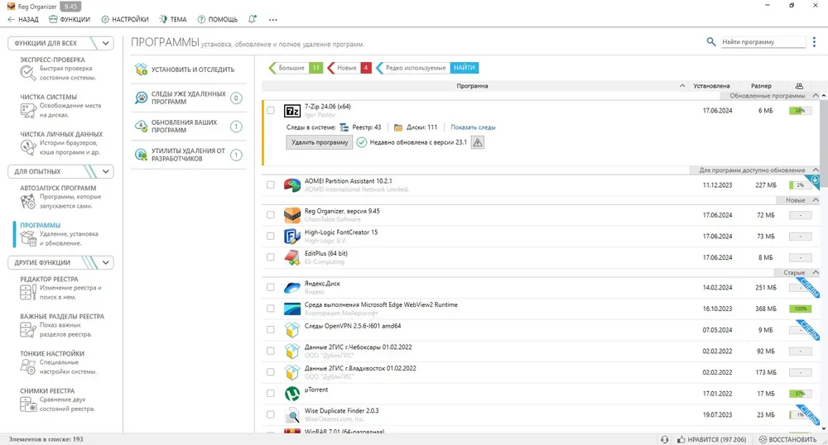Open СЛЕДЫ УЖЕ УДАЛЕННЫХ ПРОГРАММ
828x445 pixels.
[x=189, y=98]
